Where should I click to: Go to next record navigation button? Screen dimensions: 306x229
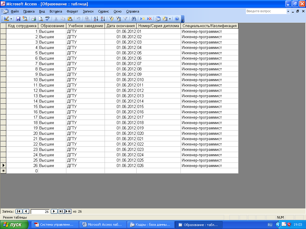[x=54, y=211]
